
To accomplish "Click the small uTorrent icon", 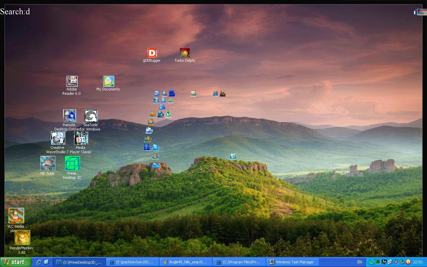I will [168, 114].
